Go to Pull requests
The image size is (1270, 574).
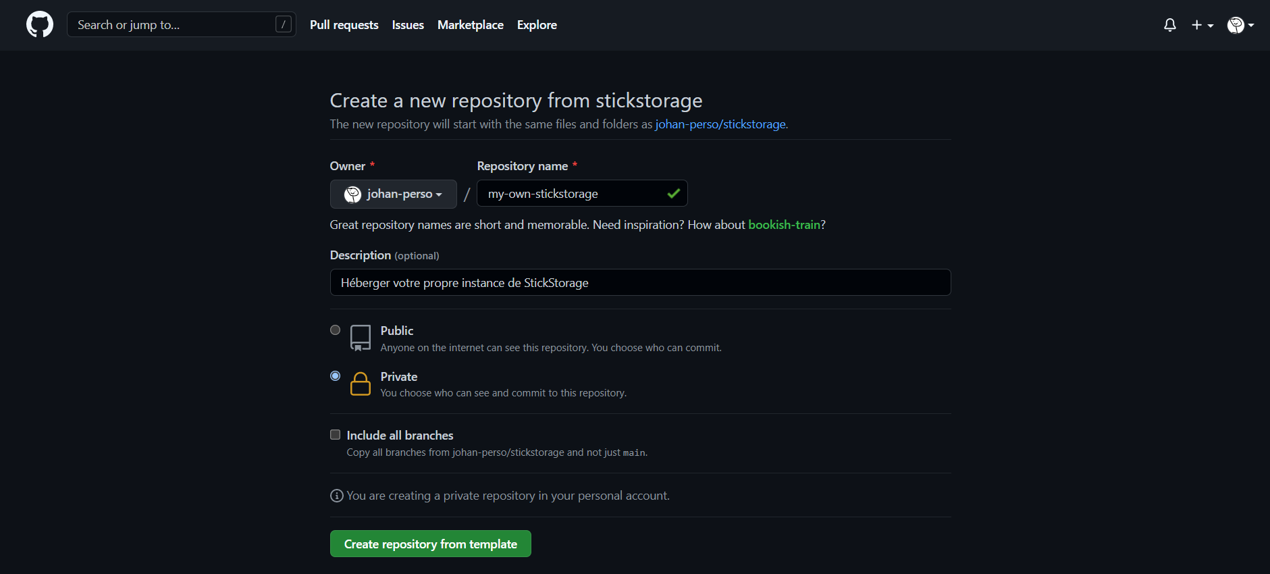click(344, 25)
